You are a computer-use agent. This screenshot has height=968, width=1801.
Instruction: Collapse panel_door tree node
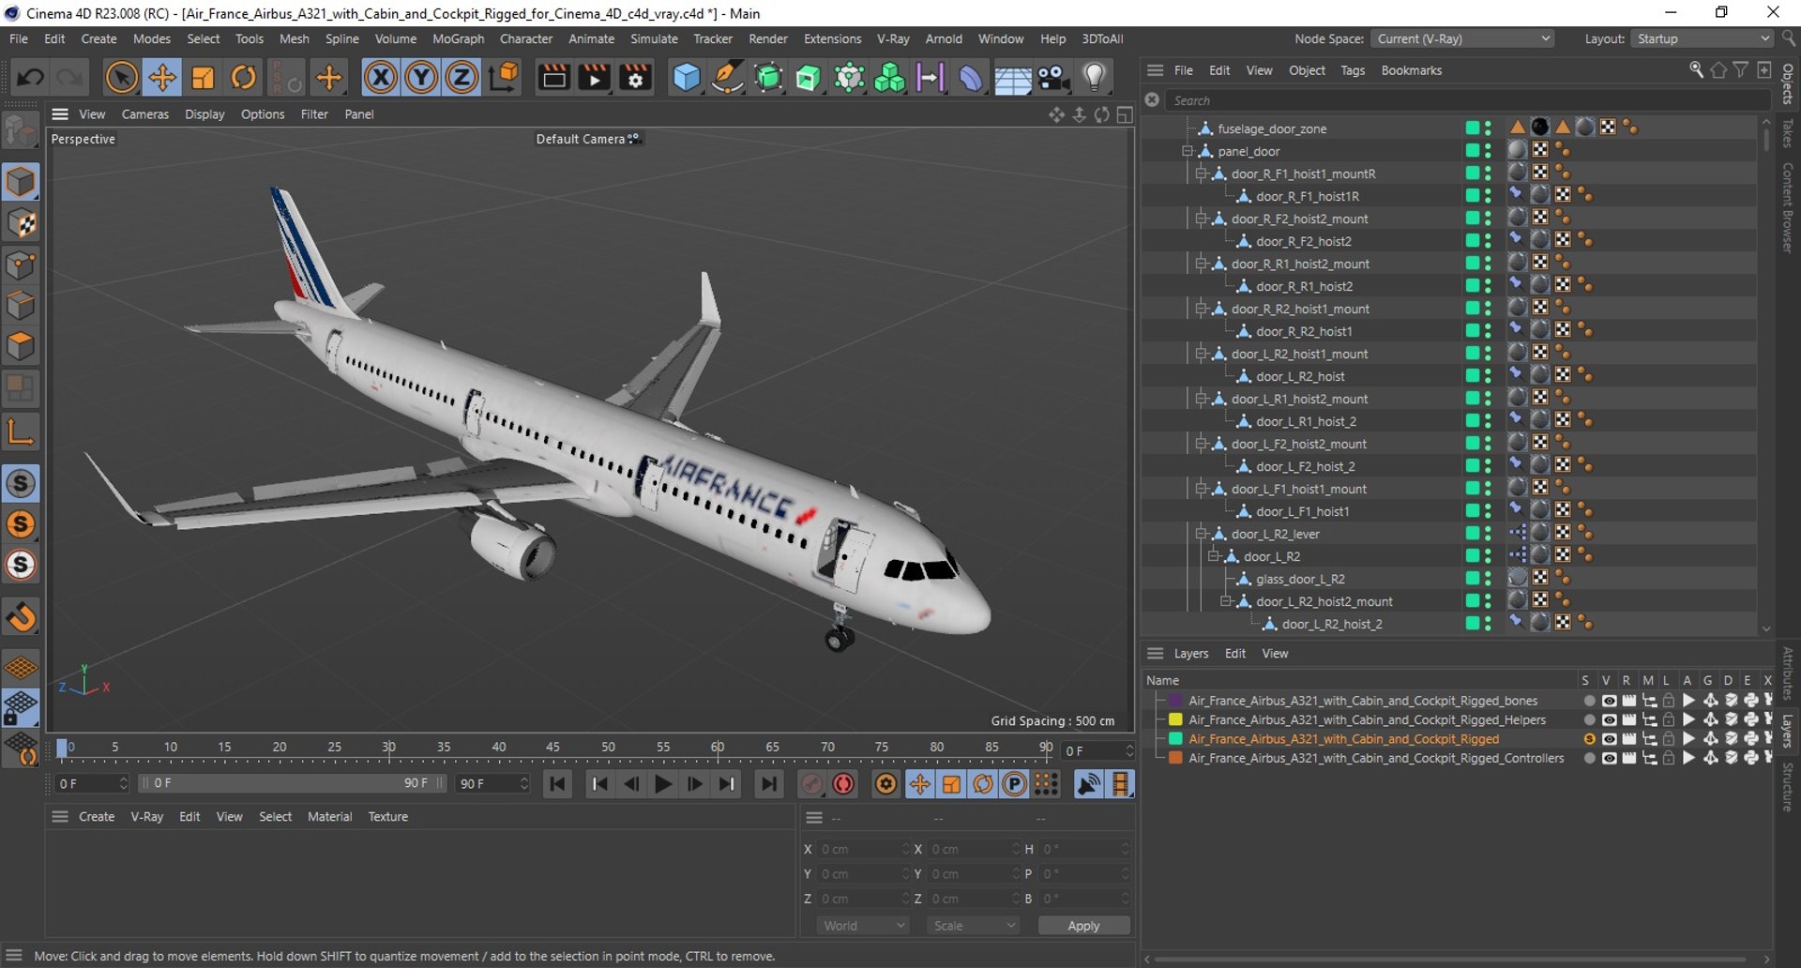coord(1188,151)
